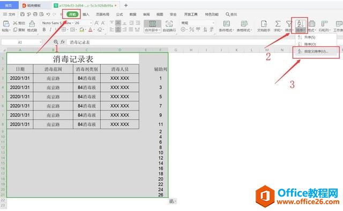Click the thousands separator icon

(x=198, y=29)
